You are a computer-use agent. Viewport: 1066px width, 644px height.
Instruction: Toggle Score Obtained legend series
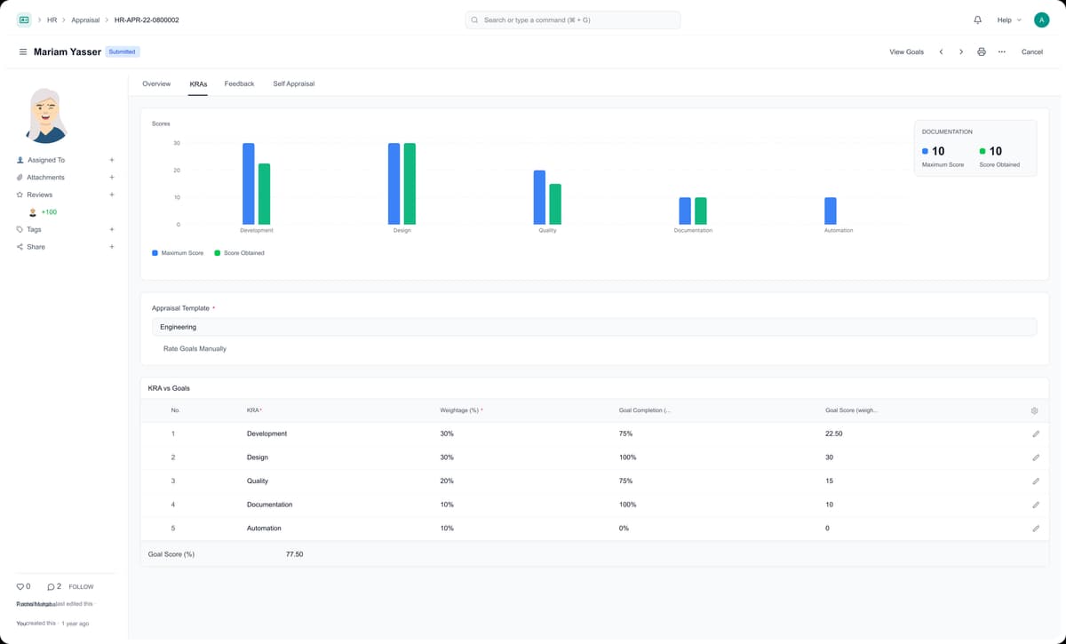[x=239, y=253]
